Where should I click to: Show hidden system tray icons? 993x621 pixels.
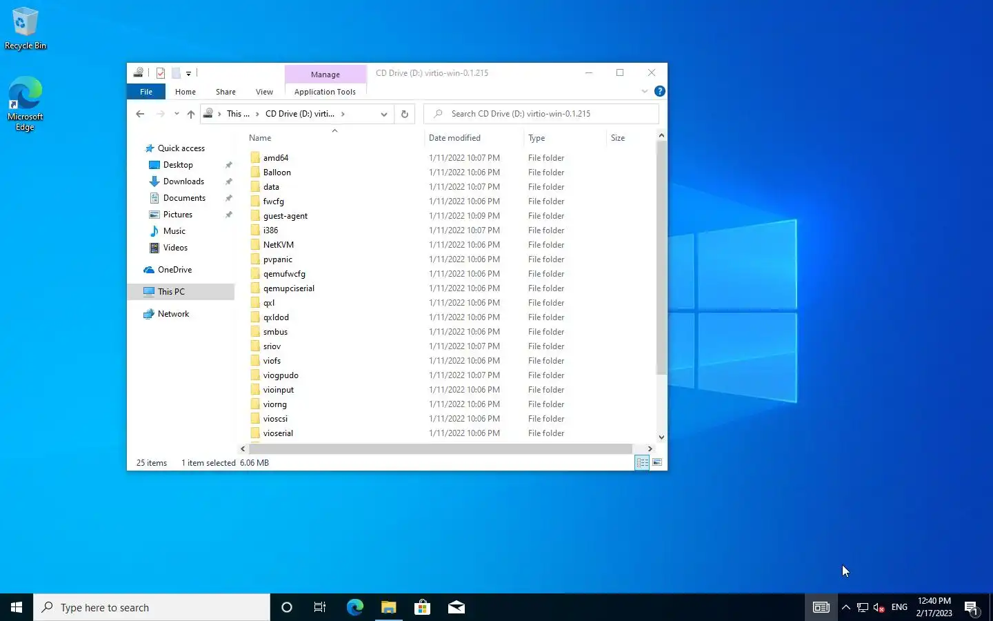846,607
